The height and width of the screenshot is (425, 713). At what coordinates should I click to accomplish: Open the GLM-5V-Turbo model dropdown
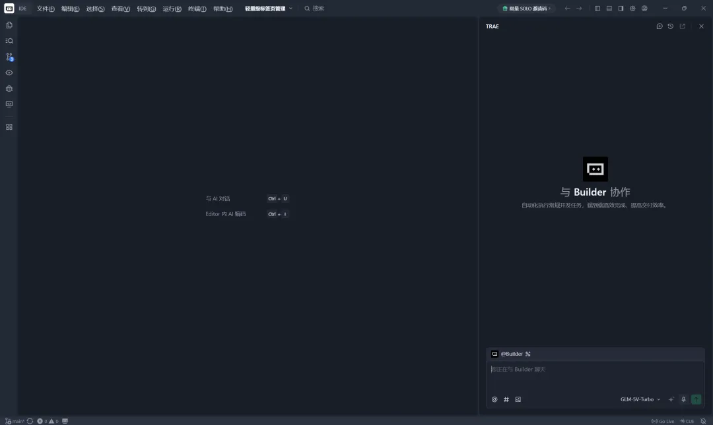tap(640, 399)
